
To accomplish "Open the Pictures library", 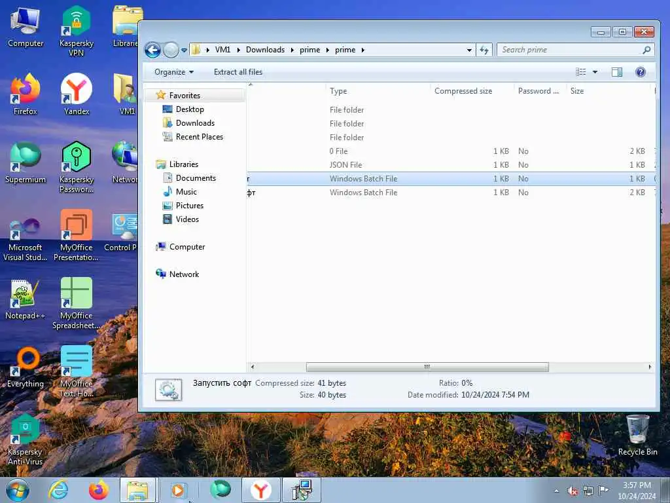I will pos(189,205).
